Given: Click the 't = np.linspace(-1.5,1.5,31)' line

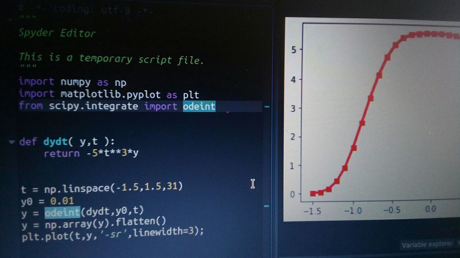Looking at the screenshot, I should (x=102, y=187).
